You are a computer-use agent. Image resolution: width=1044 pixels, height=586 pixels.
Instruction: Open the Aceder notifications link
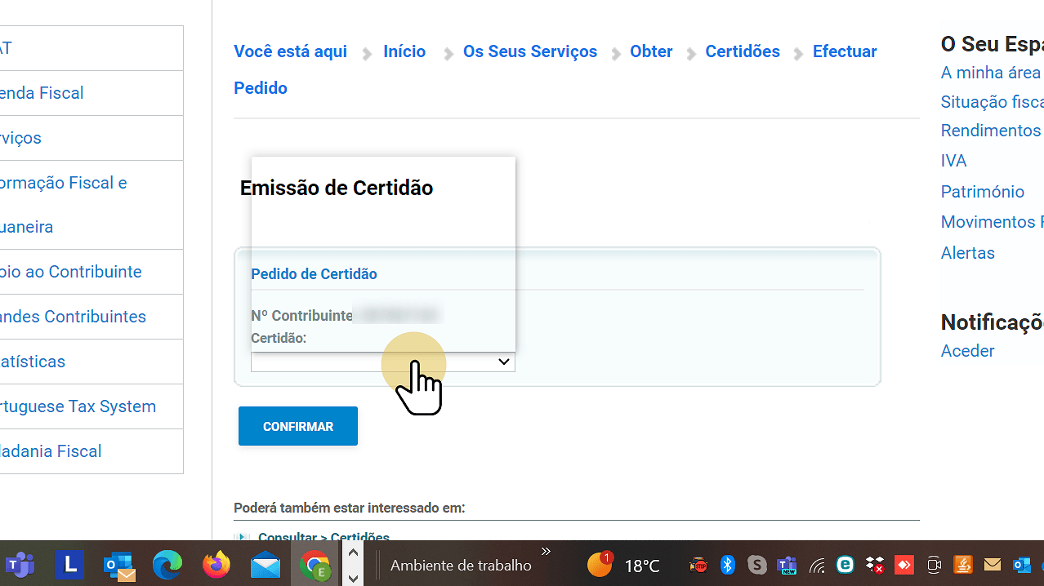tap(967, 351)
